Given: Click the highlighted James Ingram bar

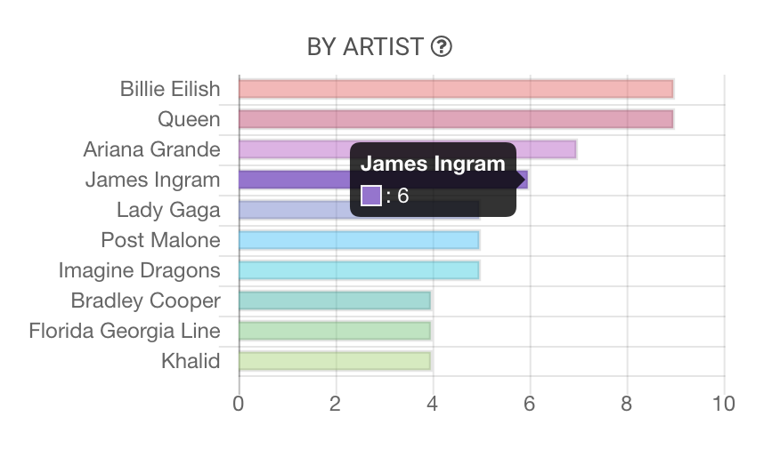Looking at the screenshot, I should [x=294, y=180].
